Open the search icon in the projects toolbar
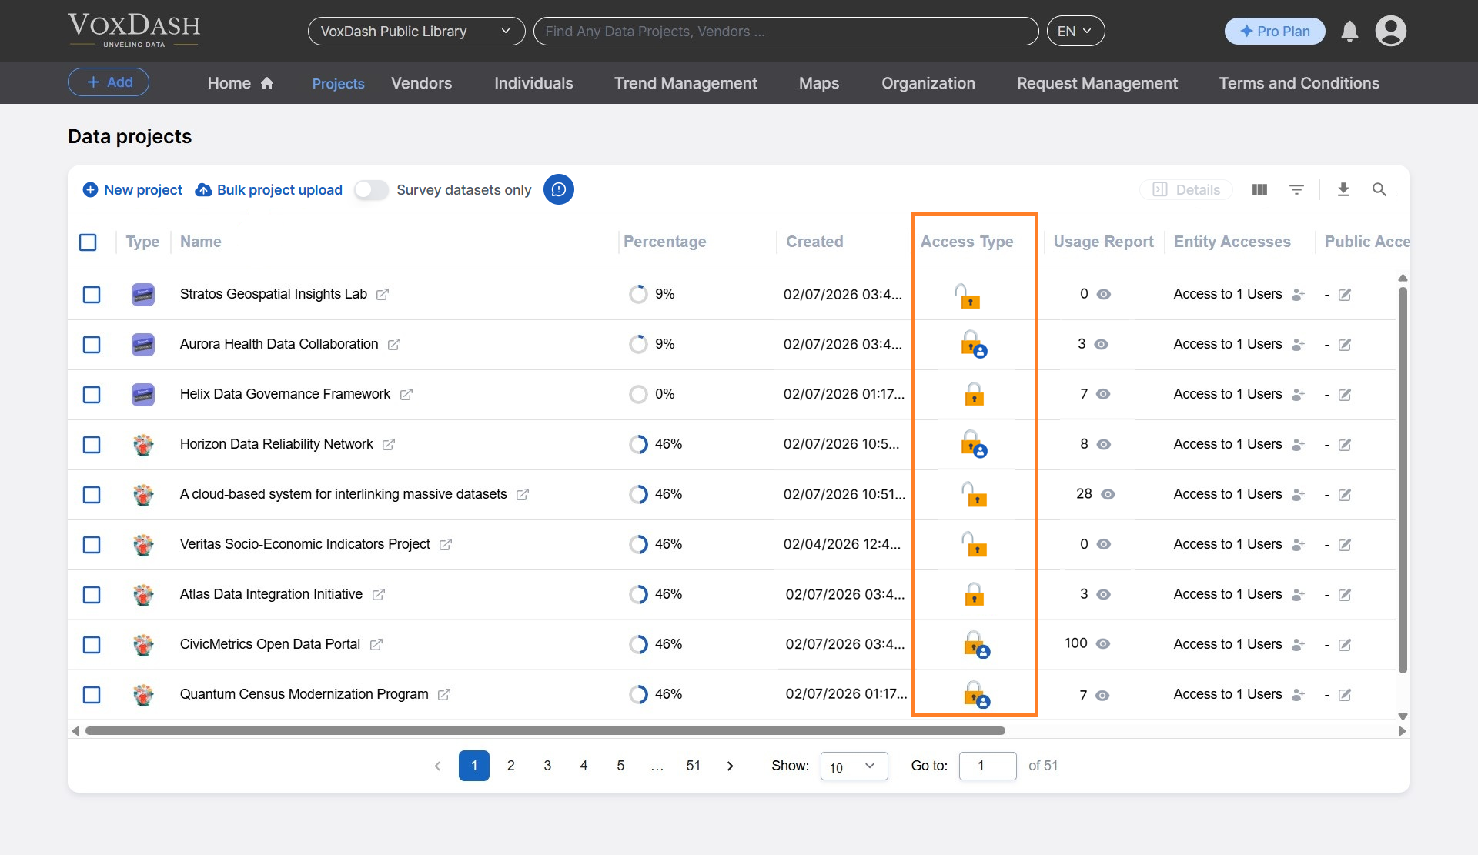Viewport: 1478px width, 855px height. (1379, 189)
